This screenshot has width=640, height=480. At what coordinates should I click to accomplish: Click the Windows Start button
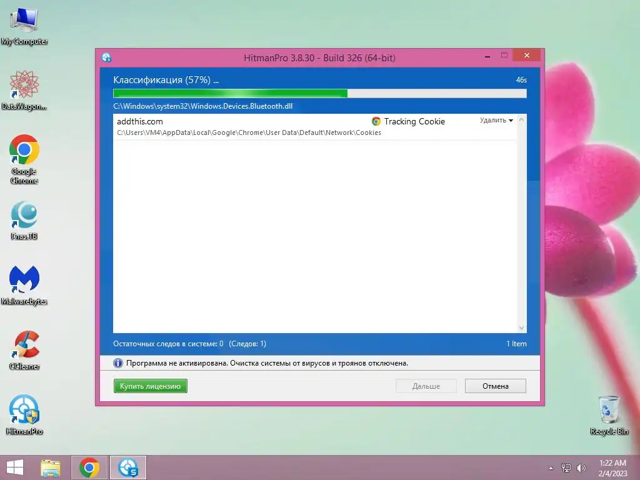coord(15,467)
